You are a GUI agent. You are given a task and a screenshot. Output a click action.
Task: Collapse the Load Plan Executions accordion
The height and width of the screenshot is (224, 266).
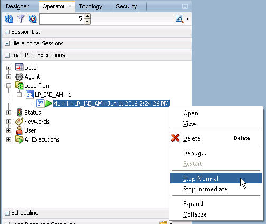point(7,55)
